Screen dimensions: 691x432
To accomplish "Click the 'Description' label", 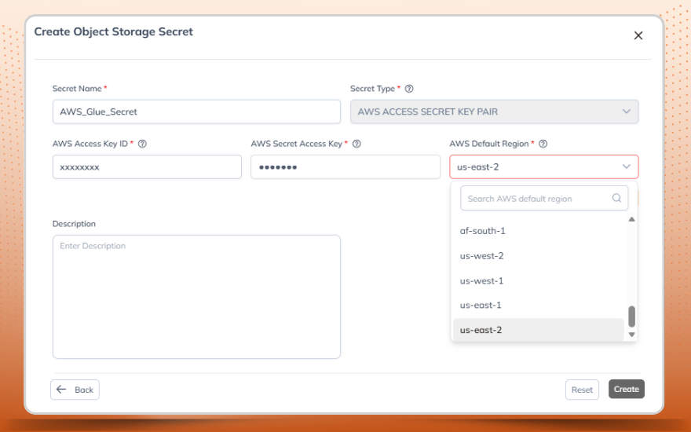I will coord(74,224).
